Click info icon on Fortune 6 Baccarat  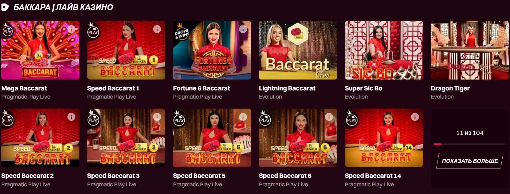pyautogui.click(x=243, y=29)
